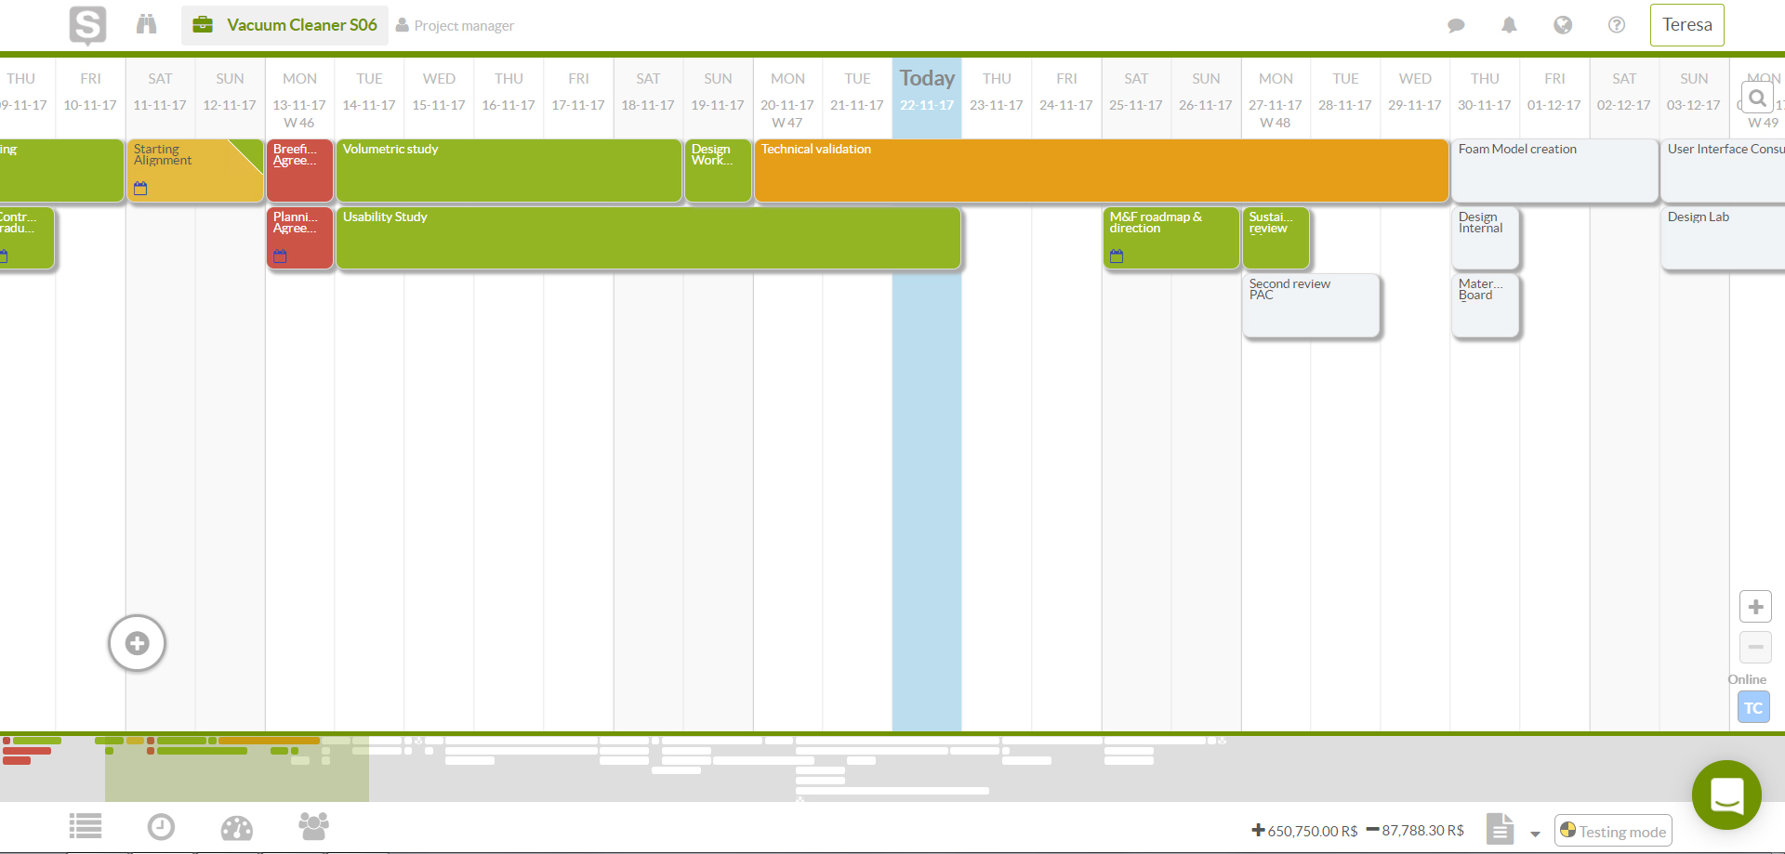Open the dashboard gauge icon
The width and height of the screenshot is (1785, 854).
[237, 827]
